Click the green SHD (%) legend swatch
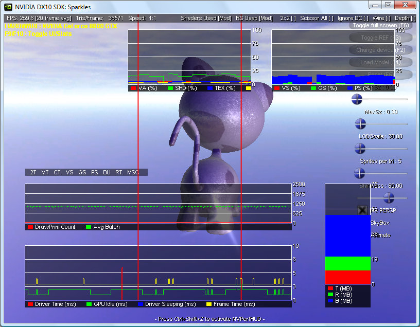The height and width of the screenshot is (327, 420). tap(170, 88)
